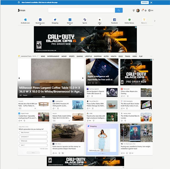This screenshot has width=170, height=169.
Task: Click the Walmart shortcut icon
Action: tap(70, 20)
